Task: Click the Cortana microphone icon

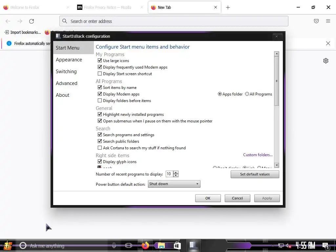Action: click(114, 245)
